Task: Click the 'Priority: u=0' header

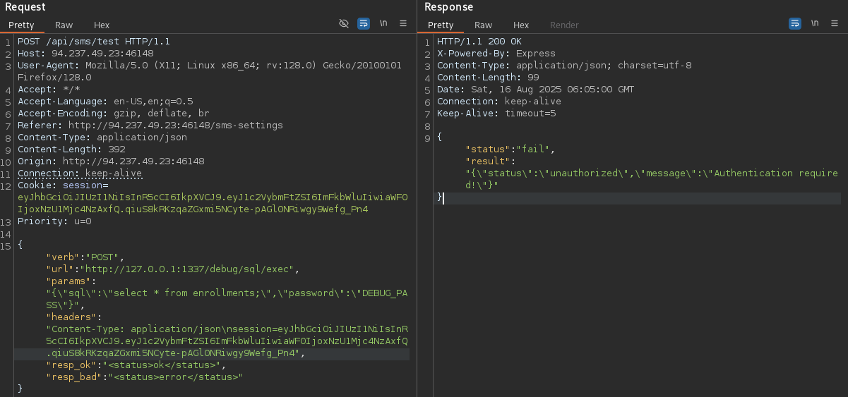Action: tap(54, 221)
